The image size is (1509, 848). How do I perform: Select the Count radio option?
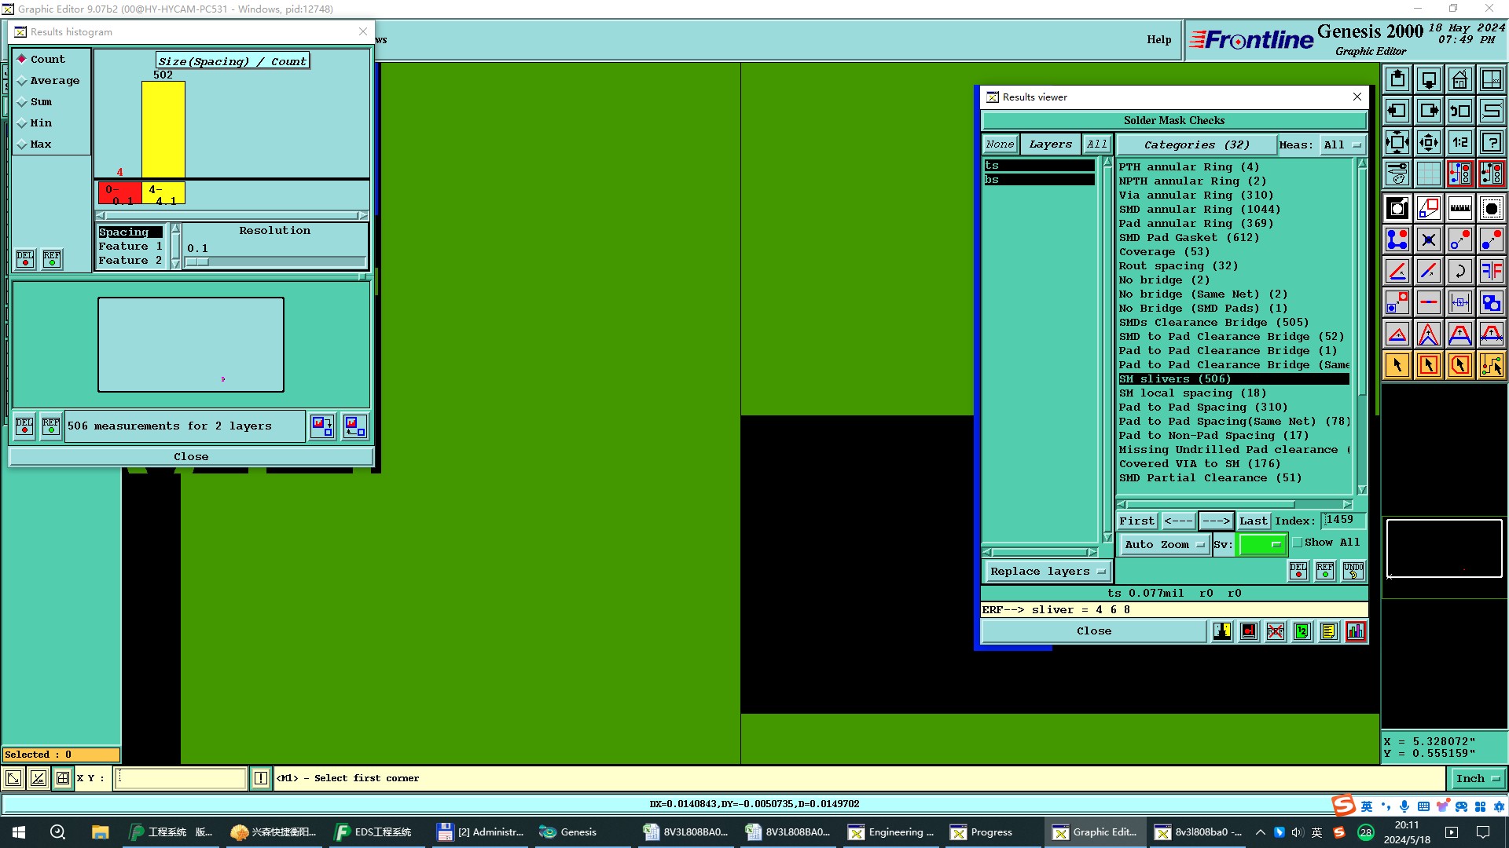[43, 60]
